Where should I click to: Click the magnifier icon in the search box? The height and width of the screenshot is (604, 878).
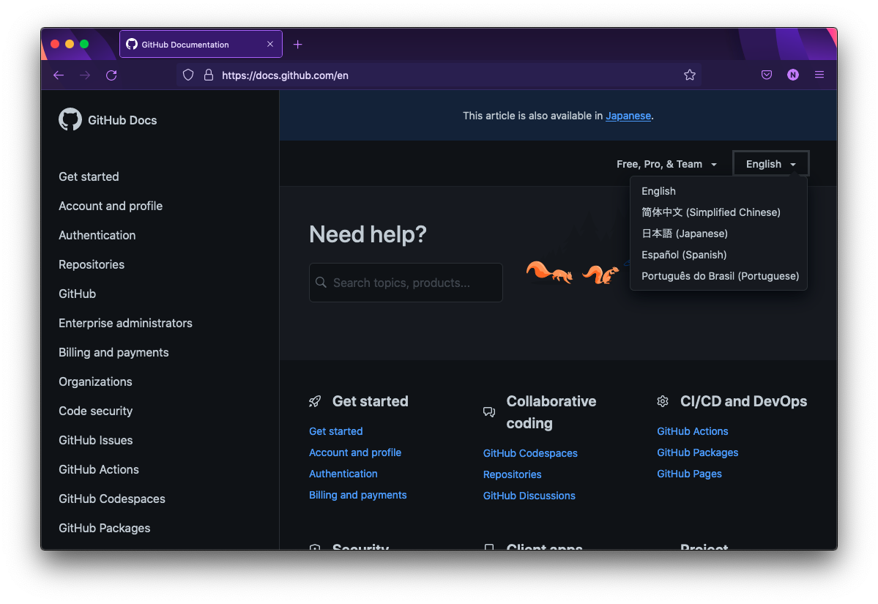pos(321,282)
